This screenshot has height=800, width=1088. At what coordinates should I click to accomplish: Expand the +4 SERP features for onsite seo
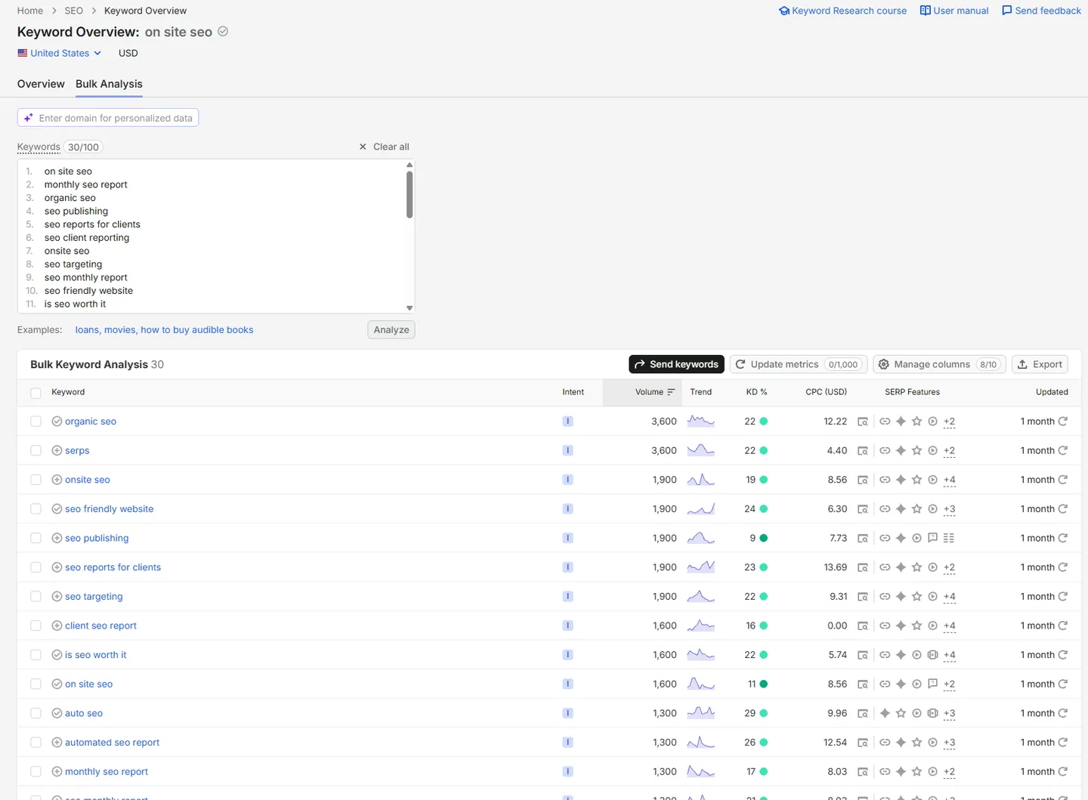pyautogui.click(x=949, y=480)
